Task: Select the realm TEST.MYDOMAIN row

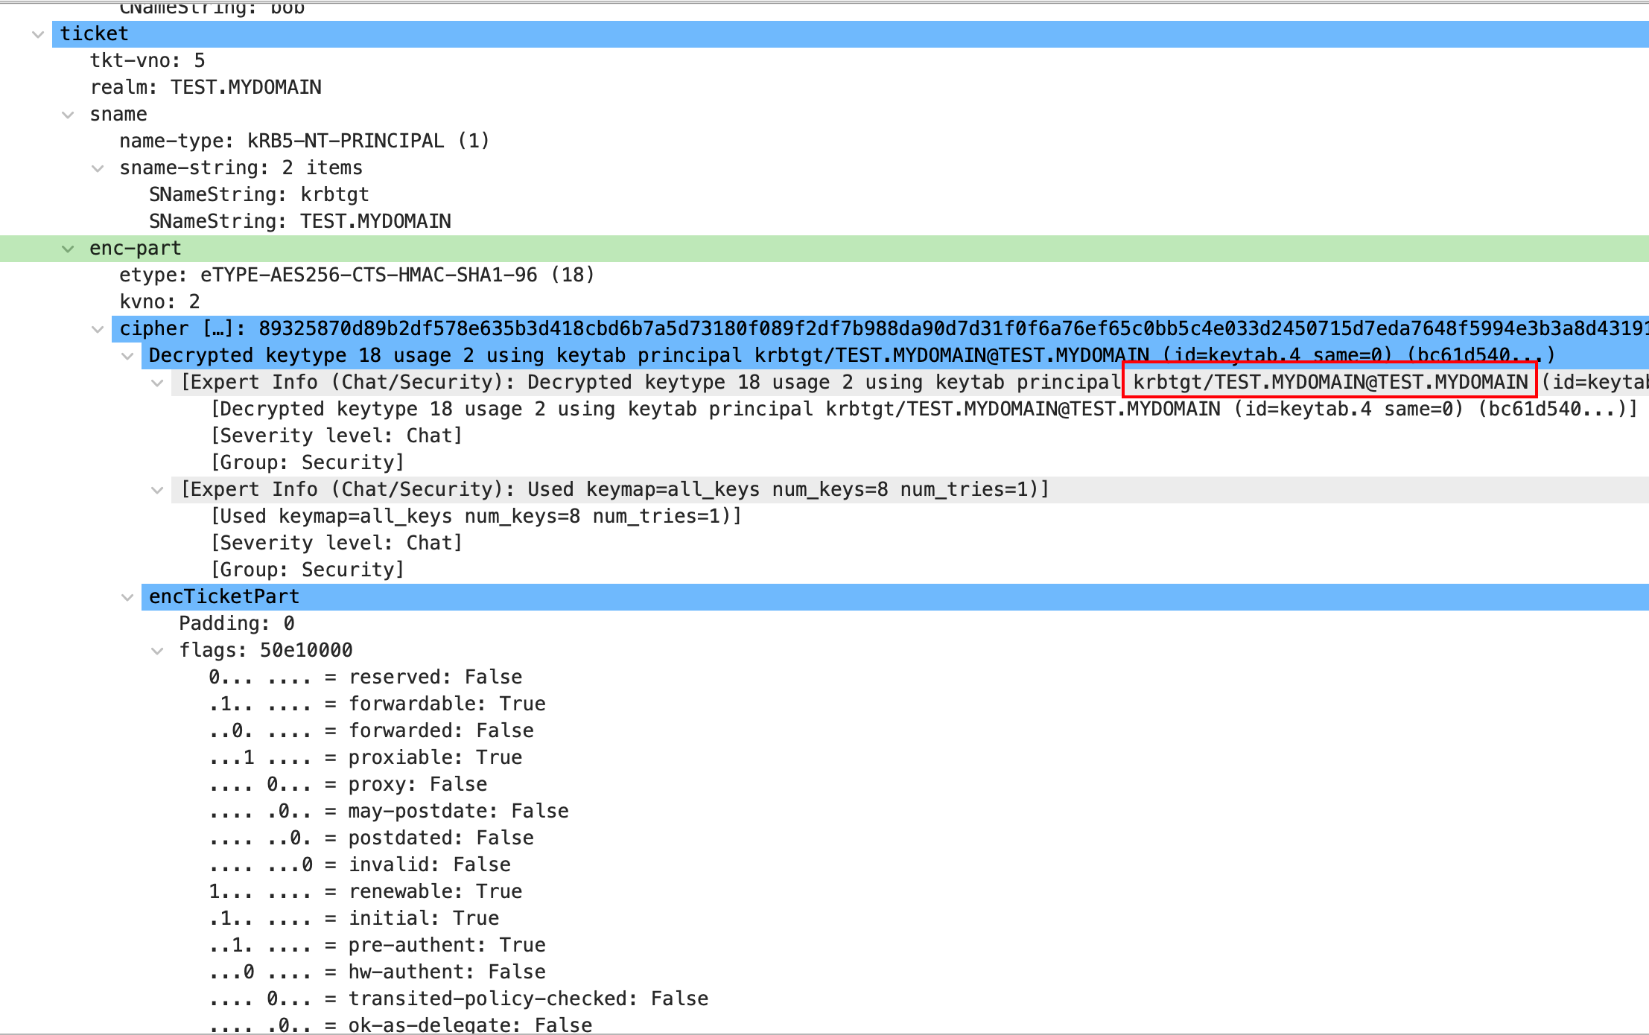Action: click(206, 88)
